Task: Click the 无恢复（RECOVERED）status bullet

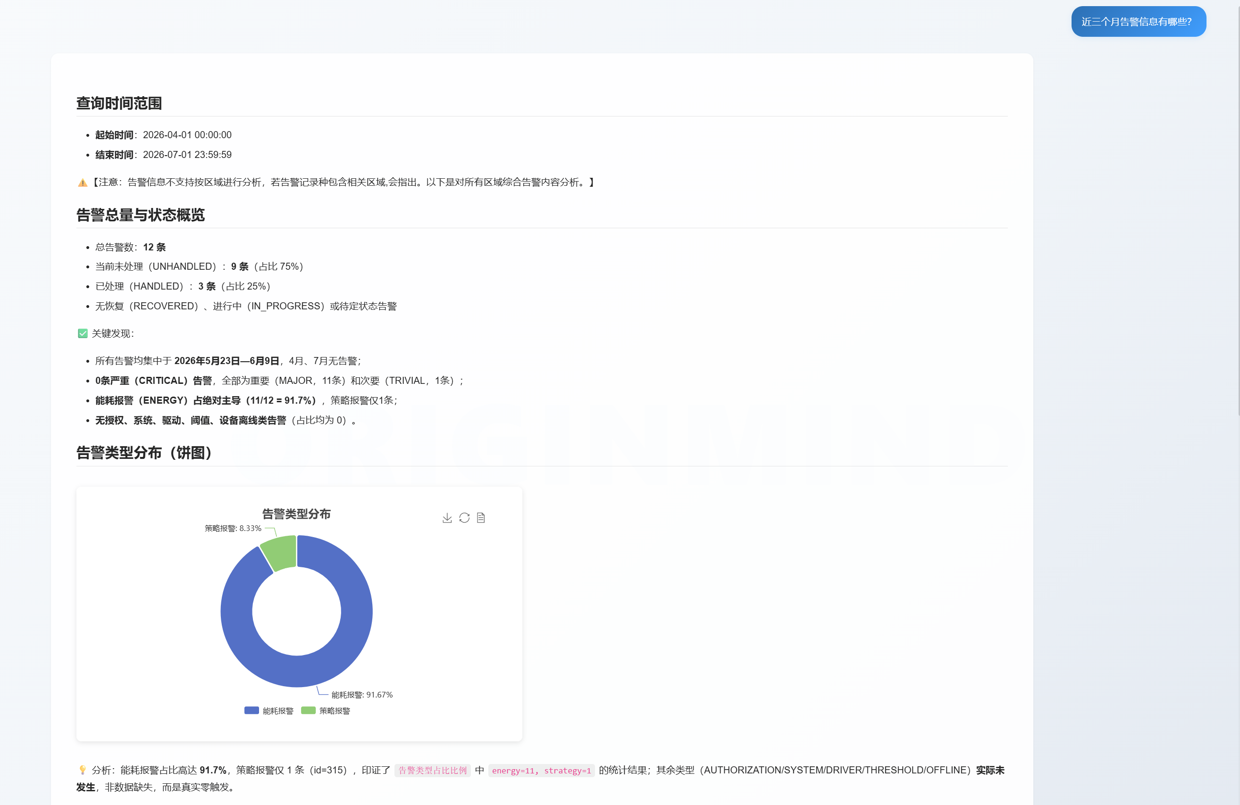Action: click(x=246, y=306)
